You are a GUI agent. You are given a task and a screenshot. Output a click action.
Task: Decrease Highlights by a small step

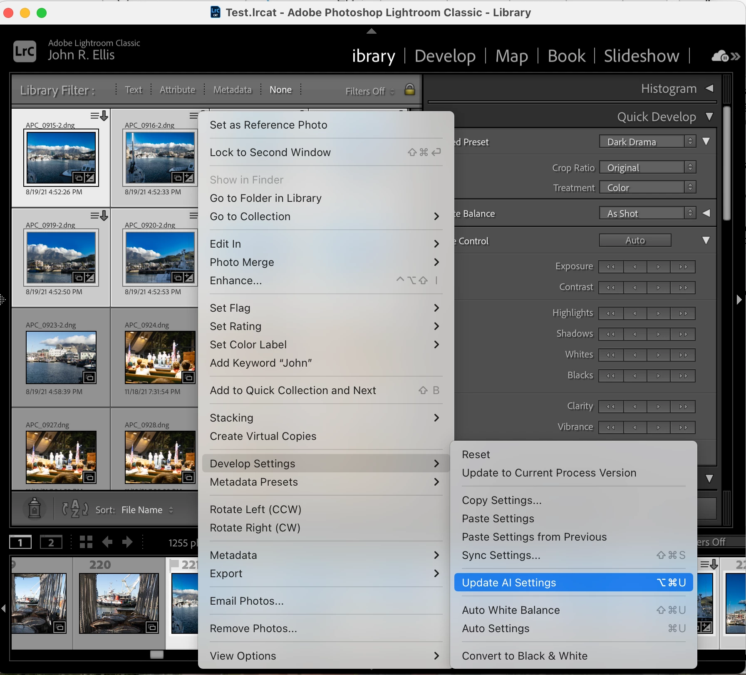pos(635,313)
